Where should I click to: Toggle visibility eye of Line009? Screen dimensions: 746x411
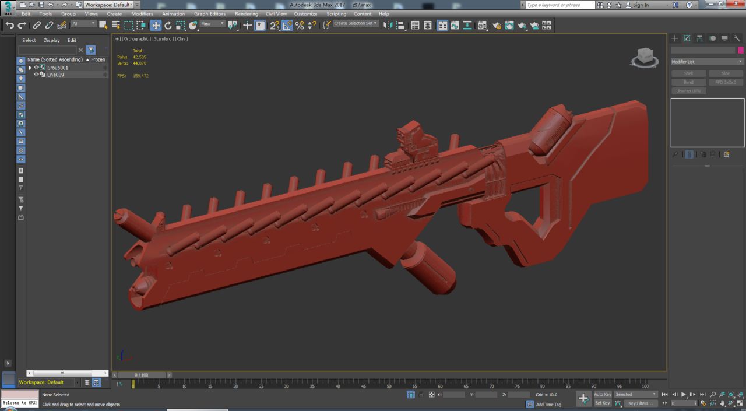click(x=36, y=75)
